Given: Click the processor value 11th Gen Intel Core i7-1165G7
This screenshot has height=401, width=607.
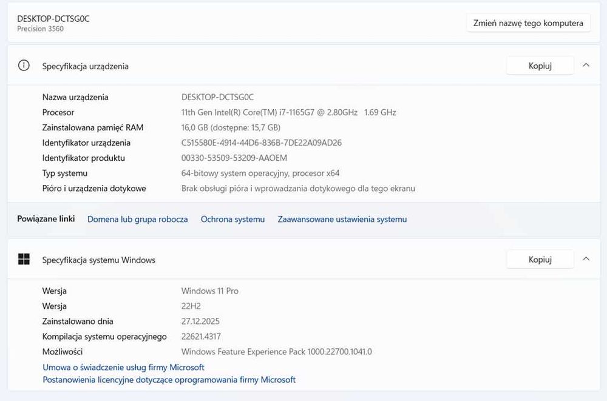Looking at the screenshot, I should click(288, 112).
